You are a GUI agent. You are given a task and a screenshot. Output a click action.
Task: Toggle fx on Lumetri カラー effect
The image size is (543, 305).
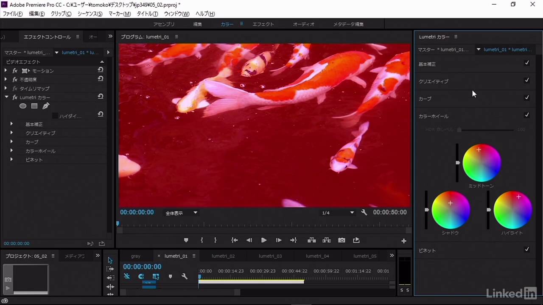[x=15, y=97]
